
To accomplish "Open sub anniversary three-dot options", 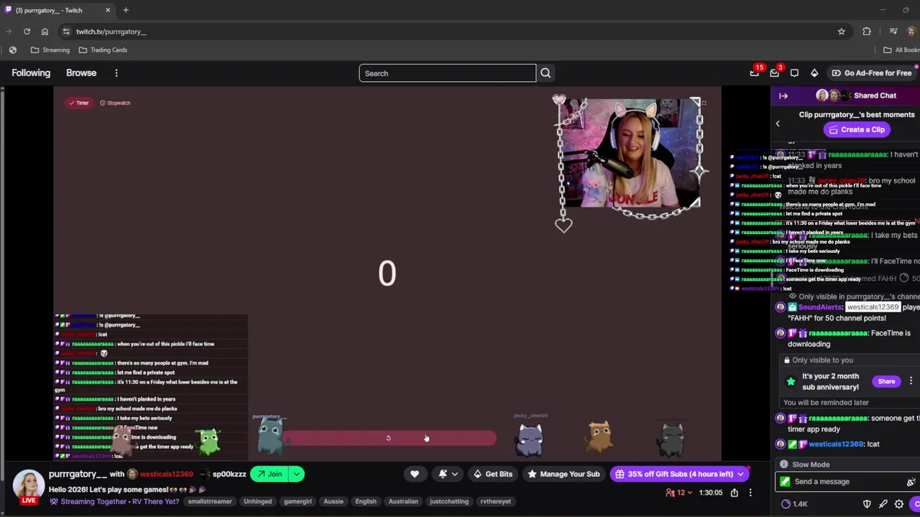I will coord(911,381).
